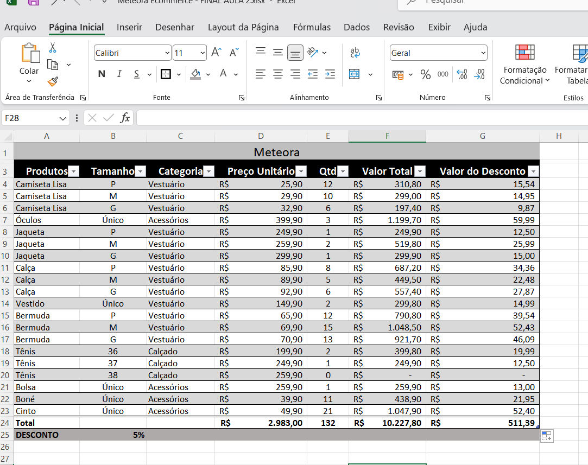Screen dimensions: 588x465
Task: Click the Format Painter brush icon
Action: click(53, 81)
